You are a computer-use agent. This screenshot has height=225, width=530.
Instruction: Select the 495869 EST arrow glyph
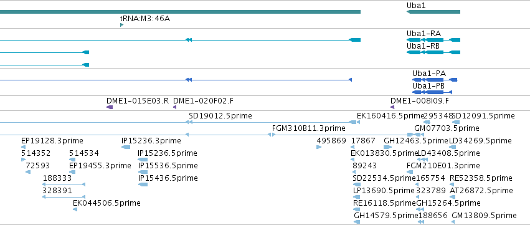(319, 147)
